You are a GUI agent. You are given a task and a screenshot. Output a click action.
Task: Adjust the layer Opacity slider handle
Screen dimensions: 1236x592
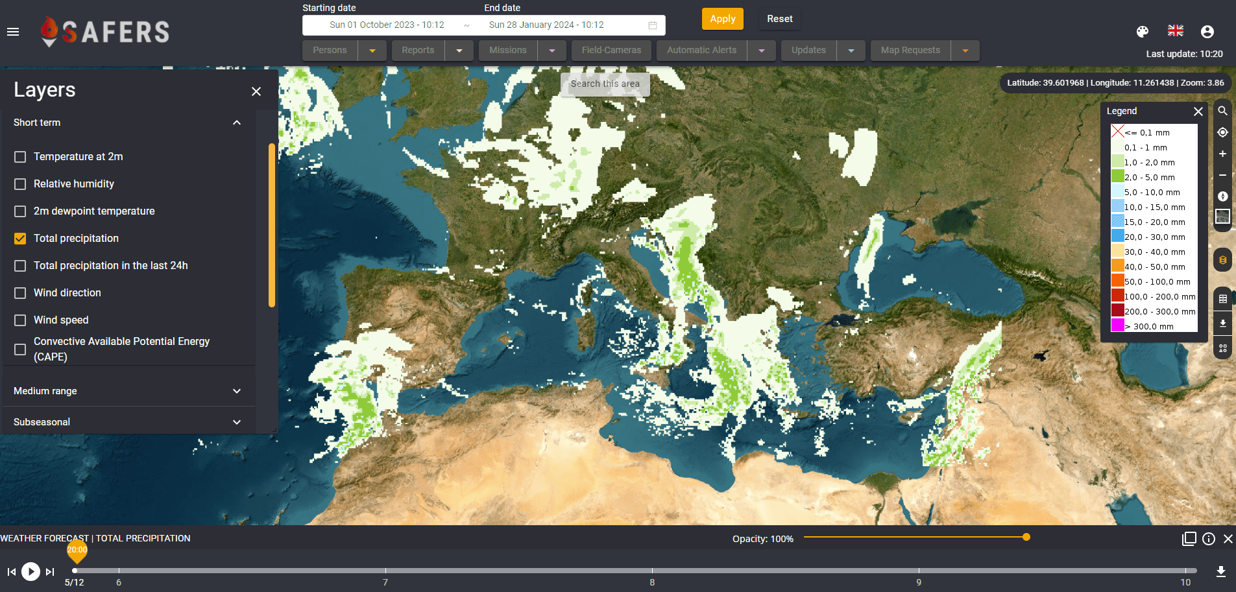point(1026,537)
